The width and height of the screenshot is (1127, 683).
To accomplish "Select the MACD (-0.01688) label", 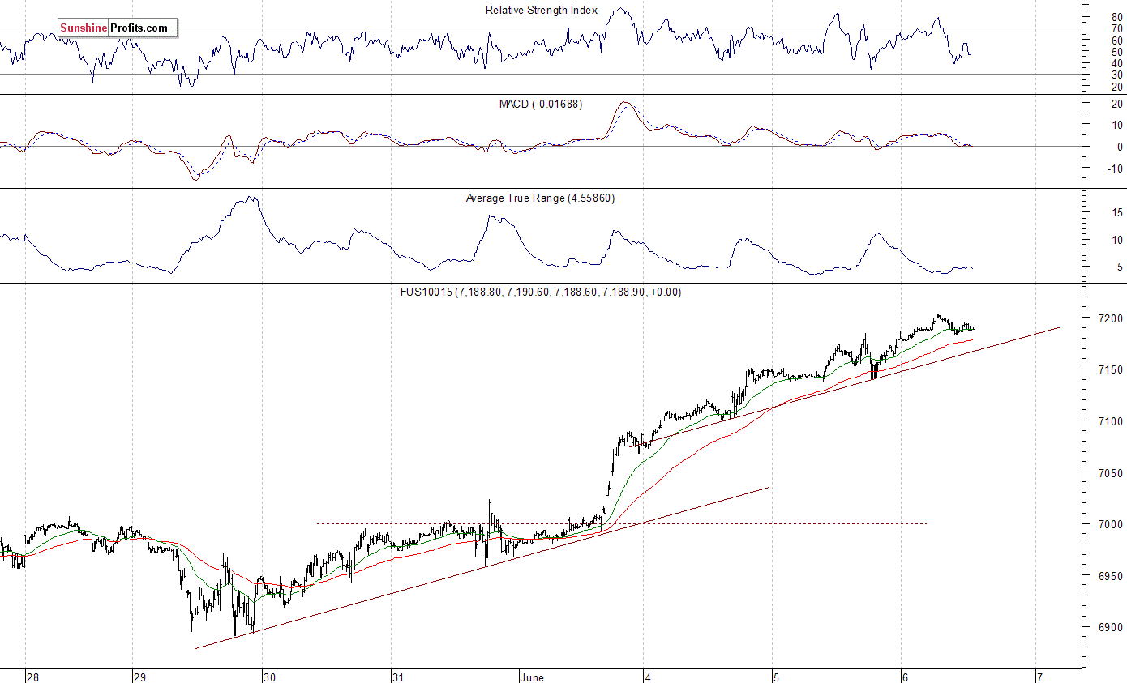I will click(541, 104).
